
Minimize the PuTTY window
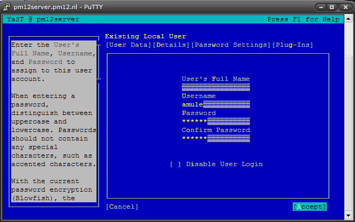coord(321,7)
